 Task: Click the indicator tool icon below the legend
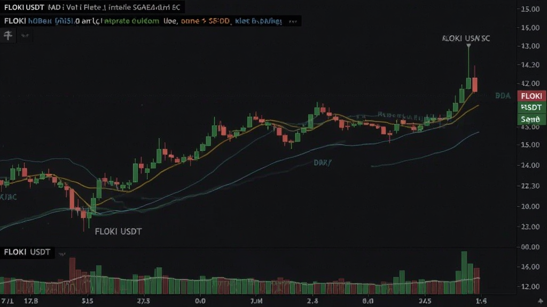click(8, 35)
